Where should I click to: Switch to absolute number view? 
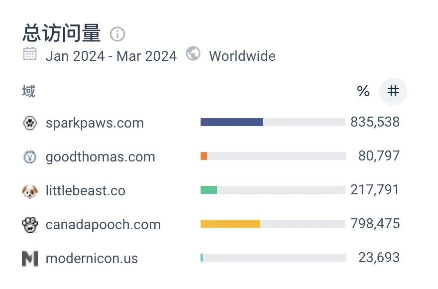[393, 91]
